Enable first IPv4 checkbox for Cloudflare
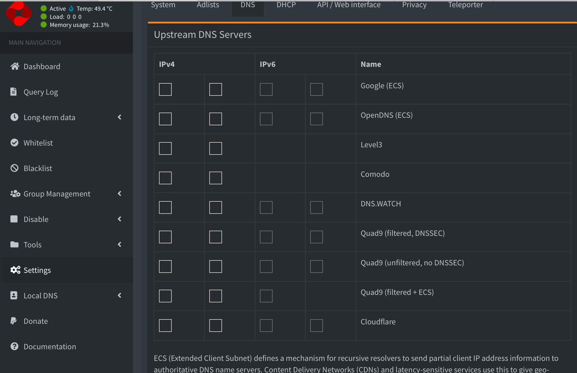Screen dimensions: 577x373 click(x=165, y=326)
